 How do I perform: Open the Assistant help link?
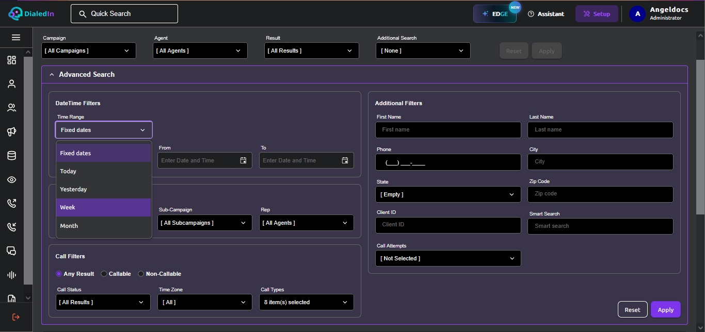[546, 14]
